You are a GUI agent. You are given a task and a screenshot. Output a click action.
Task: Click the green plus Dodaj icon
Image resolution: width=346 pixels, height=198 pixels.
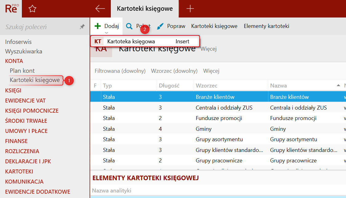tap(98, 26)
